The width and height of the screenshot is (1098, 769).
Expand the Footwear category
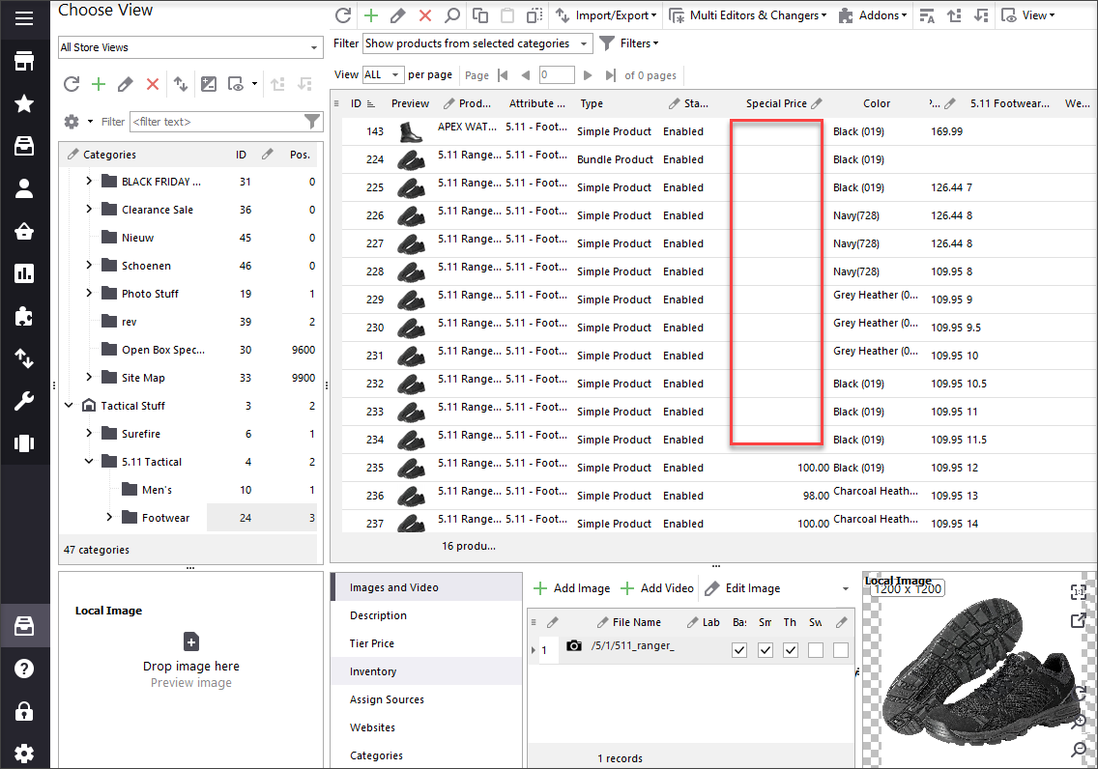coord(109,517)
